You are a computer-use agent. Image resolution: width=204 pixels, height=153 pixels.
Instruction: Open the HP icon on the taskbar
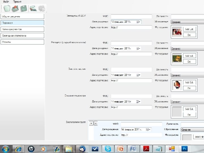pos(31,149)
